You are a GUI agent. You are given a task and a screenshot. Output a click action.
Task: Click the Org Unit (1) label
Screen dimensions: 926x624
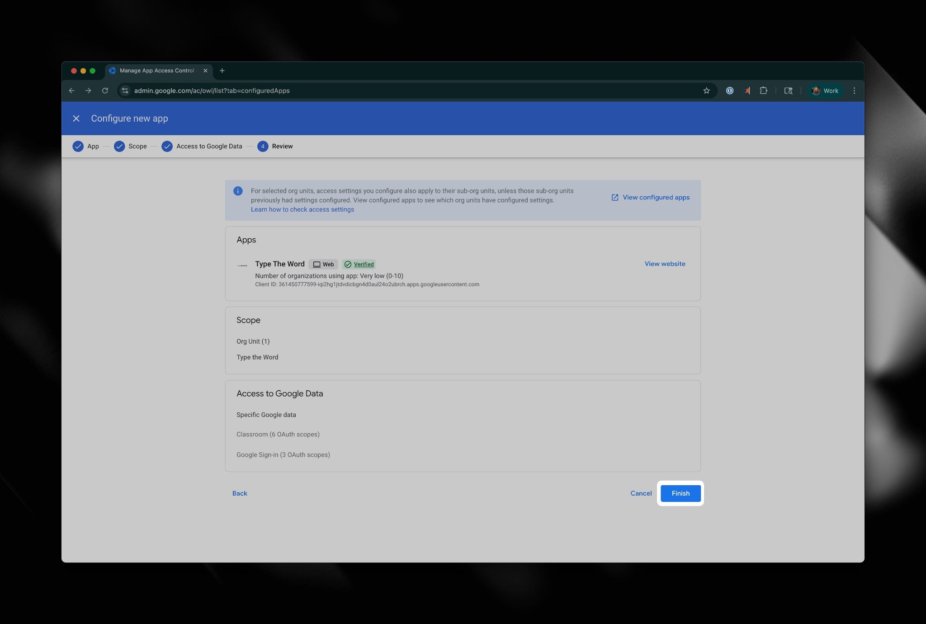pos(253,341)
